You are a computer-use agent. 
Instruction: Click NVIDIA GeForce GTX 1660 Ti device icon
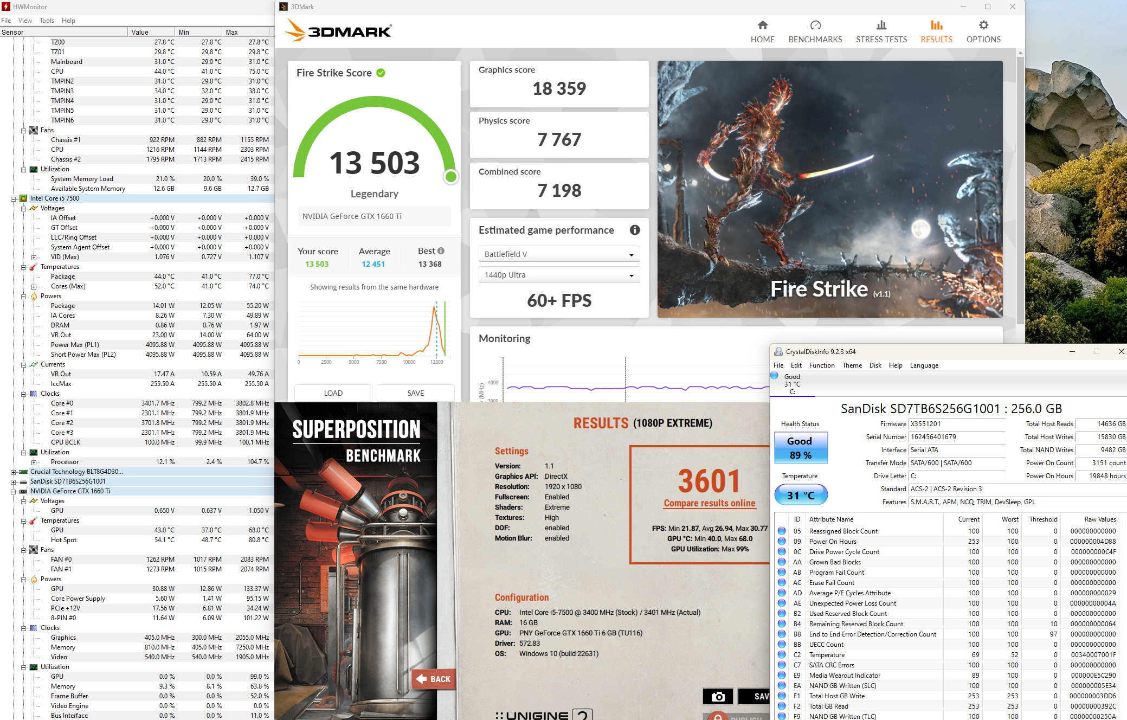click(x=23, y=491)
